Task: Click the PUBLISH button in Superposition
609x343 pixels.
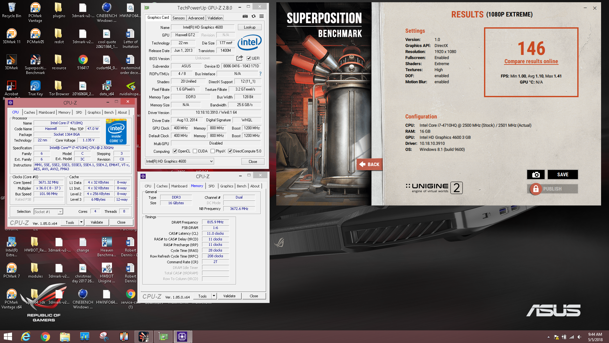Action: coord(553,189)
